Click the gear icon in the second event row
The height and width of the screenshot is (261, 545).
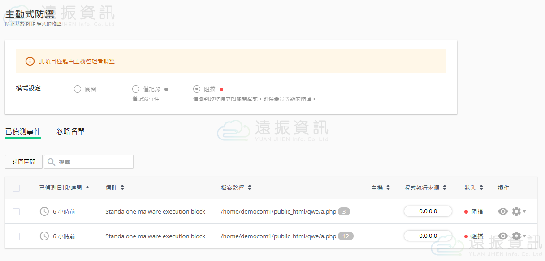(x=516, y=236)
